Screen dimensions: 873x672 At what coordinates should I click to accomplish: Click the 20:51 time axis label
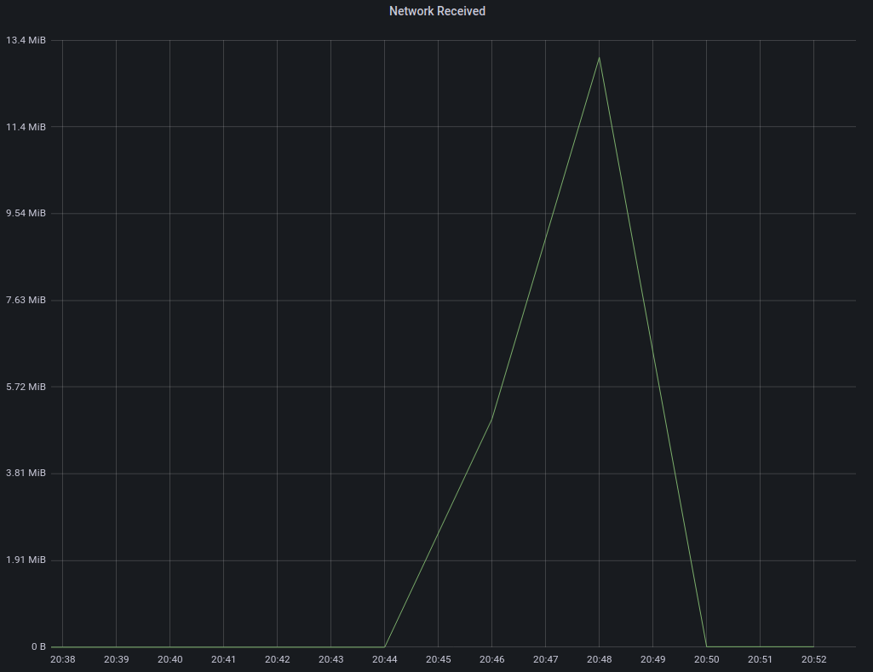coord(760,660)
